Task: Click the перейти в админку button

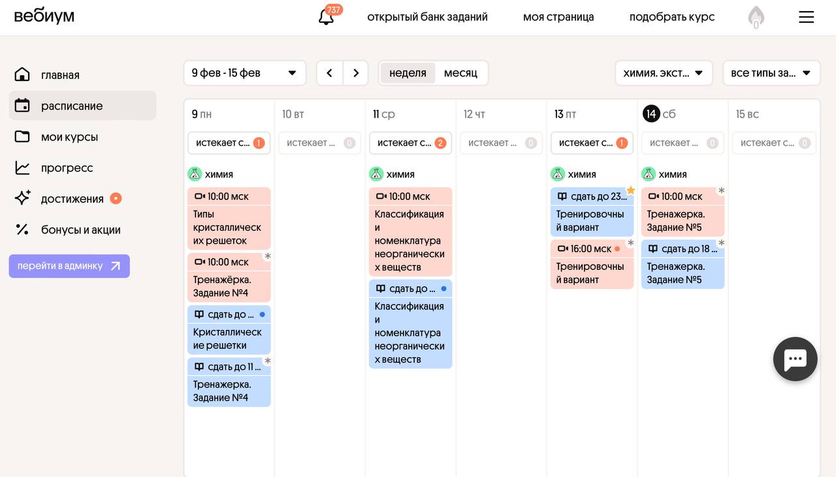Action: tap(69, 266)
